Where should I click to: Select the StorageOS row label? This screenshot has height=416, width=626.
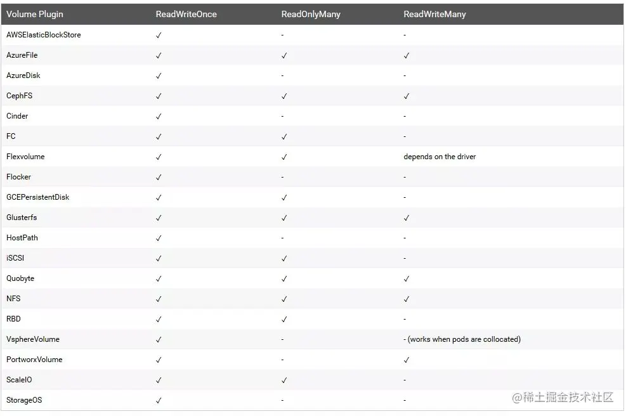click(x=24, y=400)
